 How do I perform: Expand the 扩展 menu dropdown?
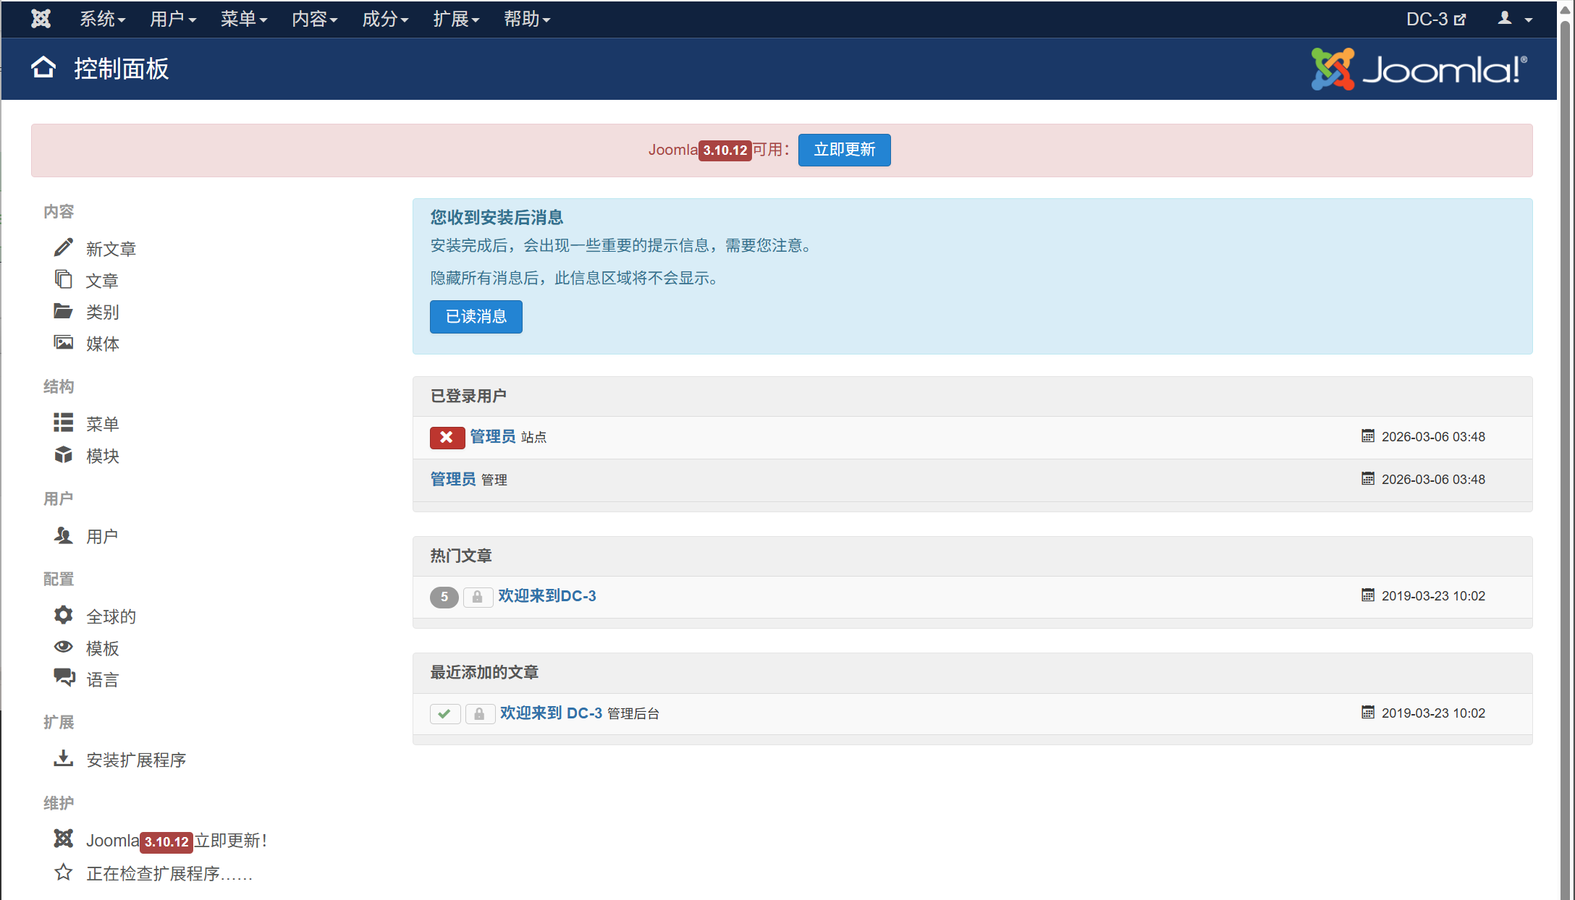[455, 19]
